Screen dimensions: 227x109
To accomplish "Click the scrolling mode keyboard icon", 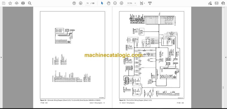I will [x=150, y=3].
